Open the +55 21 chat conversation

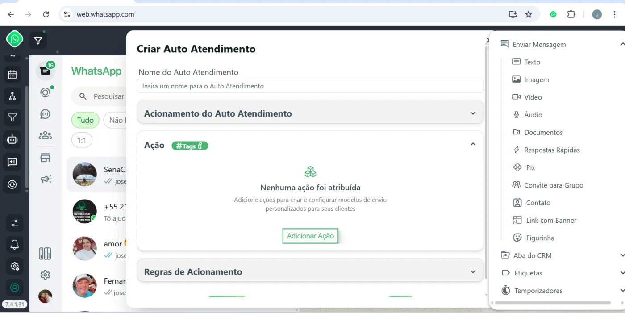(97, 212)
